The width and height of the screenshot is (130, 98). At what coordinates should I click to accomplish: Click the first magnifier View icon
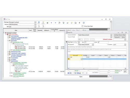(39, 26)
